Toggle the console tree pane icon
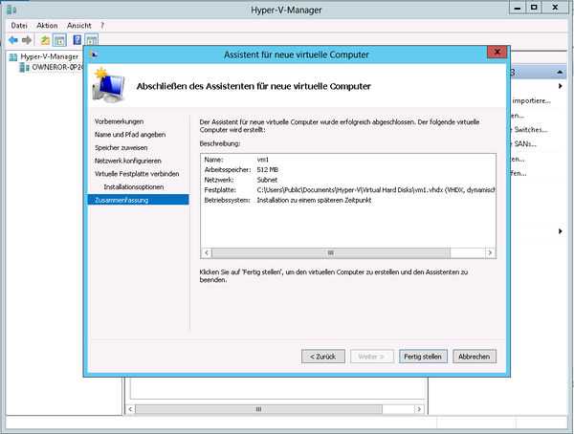 (x=59, y=40)
